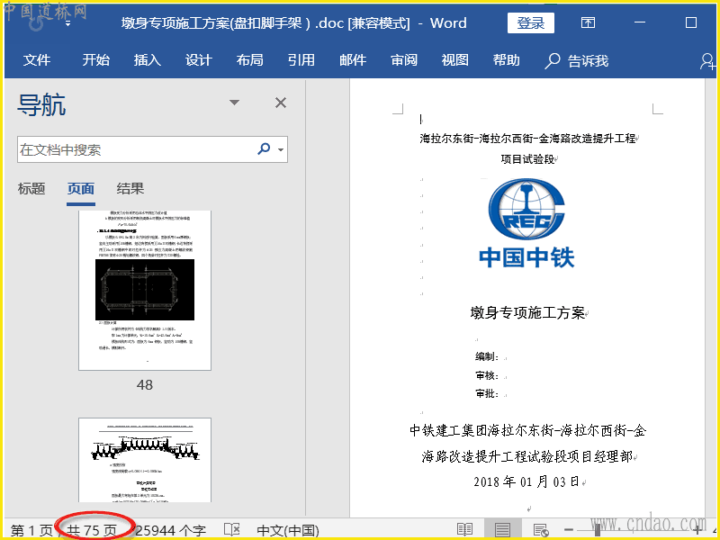Viewport: 720px width, 540px height.
Task: Select the page 48 thumbnail
Action: (145, 290)
